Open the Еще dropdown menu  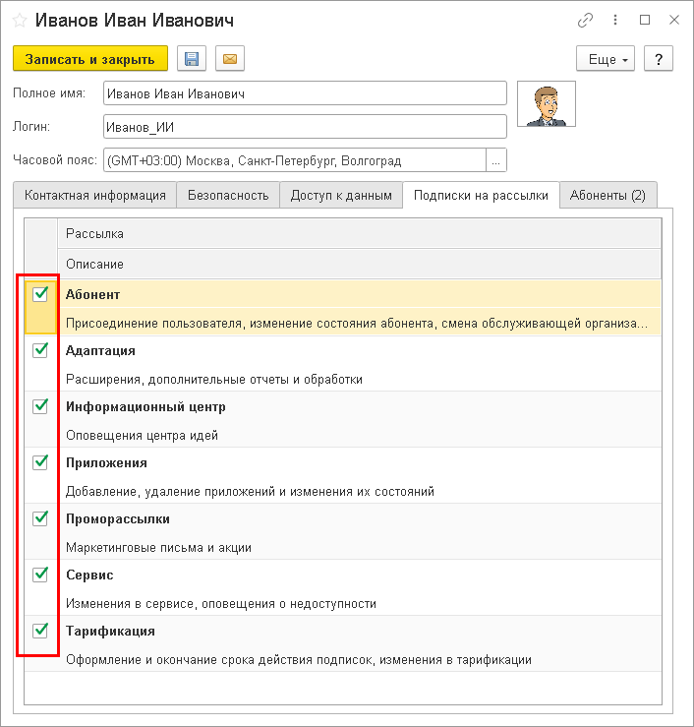606,59
